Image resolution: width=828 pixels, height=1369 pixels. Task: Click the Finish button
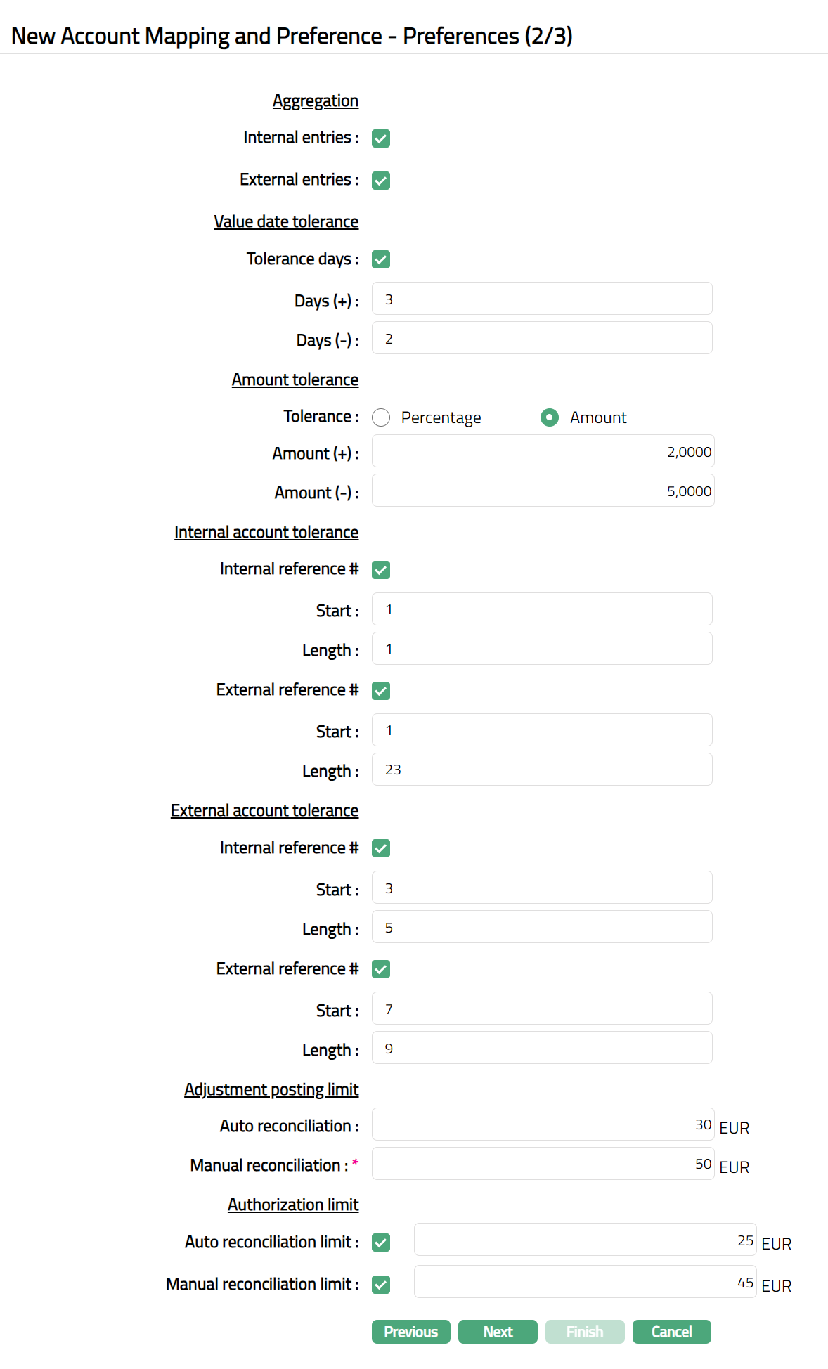pyautogui.click(x=585, y=1332)
